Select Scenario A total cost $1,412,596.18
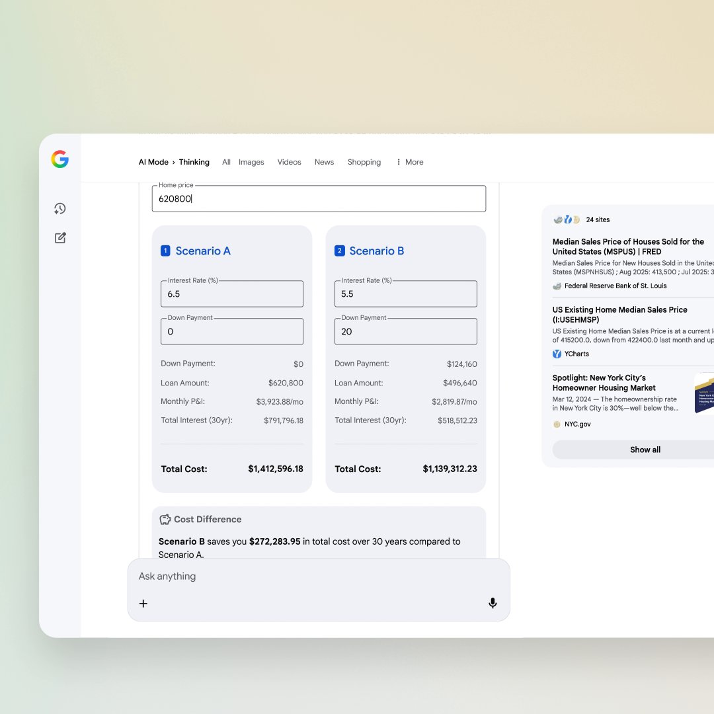The height and width of the screenshot is (714, 714). point(276,469)
